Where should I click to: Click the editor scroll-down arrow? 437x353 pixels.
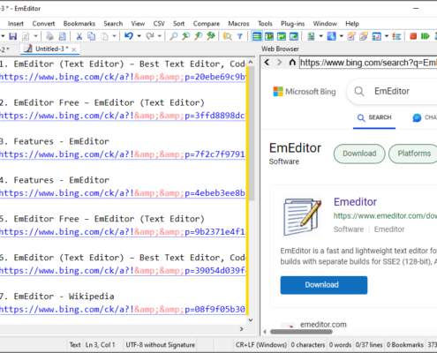251,320
